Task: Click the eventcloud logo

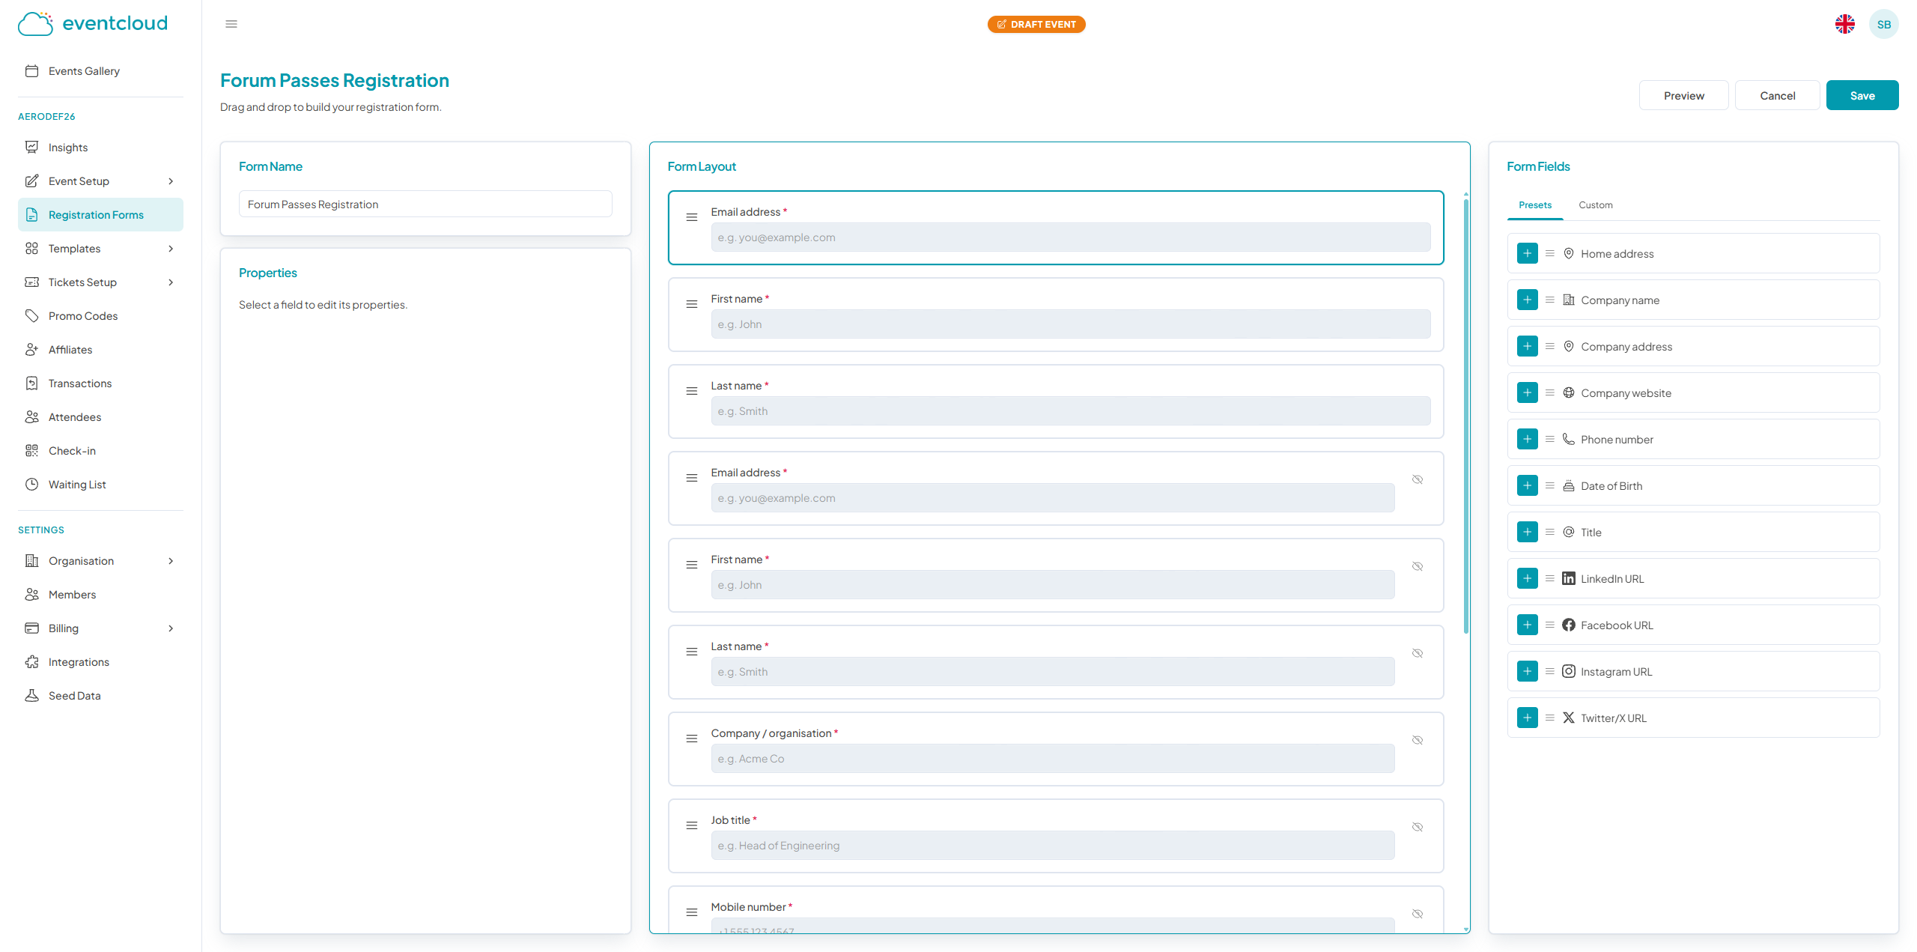Action: click(x=93, y=24)
